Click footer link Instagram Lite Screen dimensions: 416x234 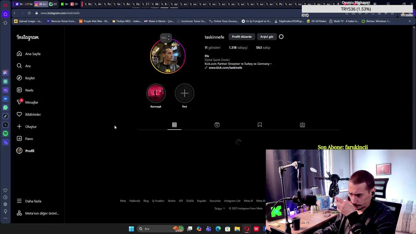[232, 201]
